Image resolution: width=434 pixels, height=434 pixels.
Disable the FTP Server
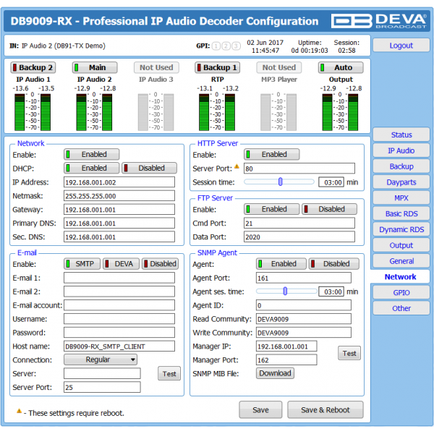click(x=329, y=209)
